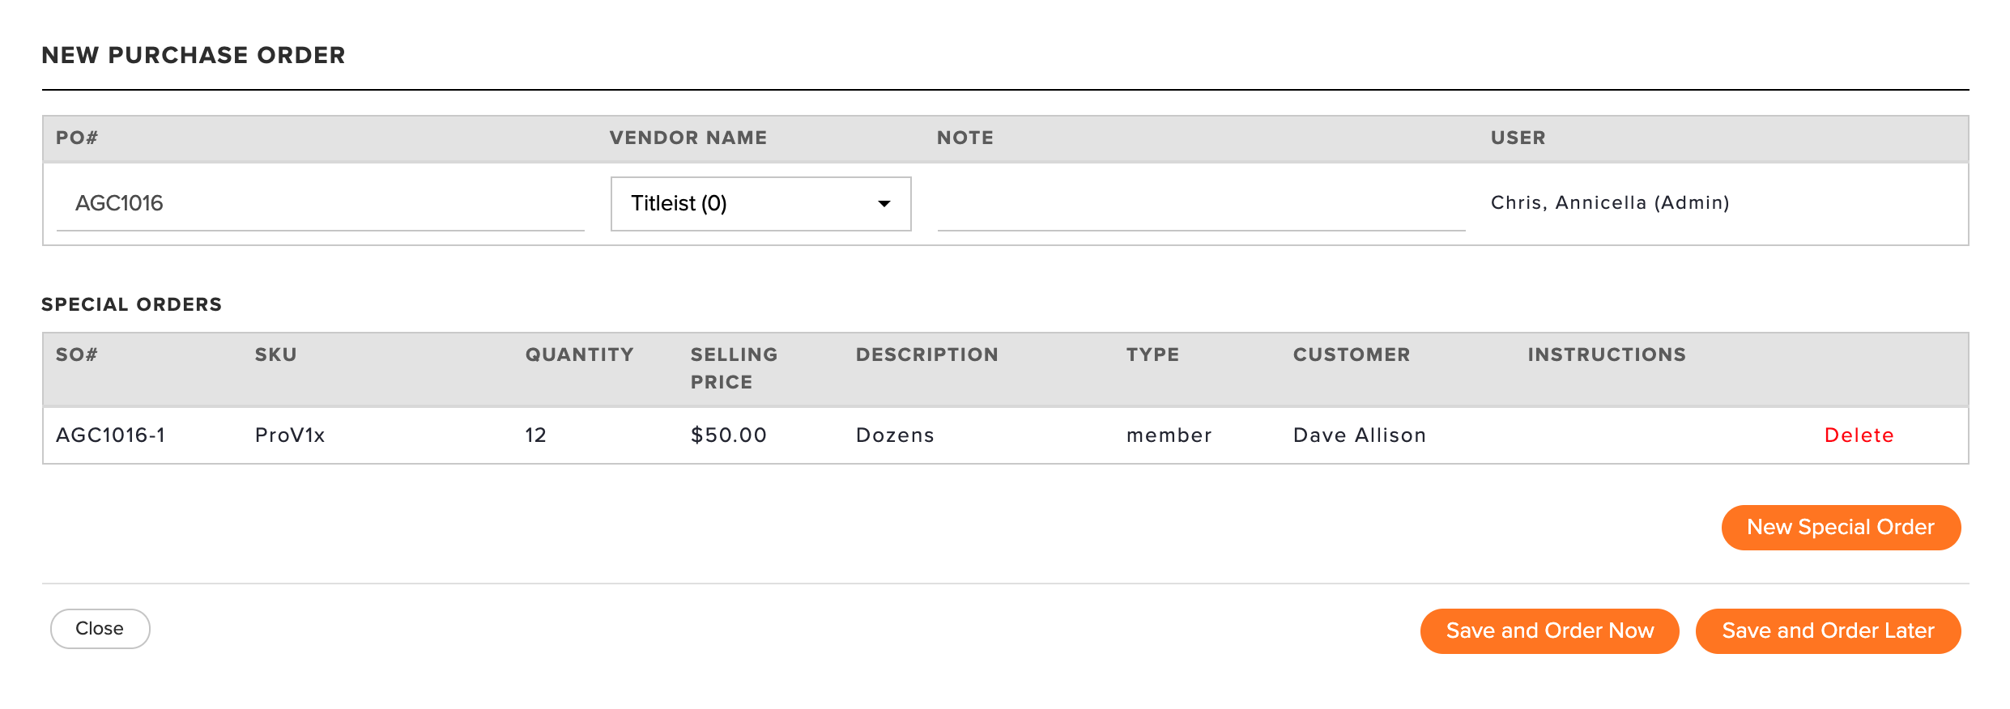Choose Save and Order Now
Viewport: 2010px width, 709px height.
(x=1549, y=631)
